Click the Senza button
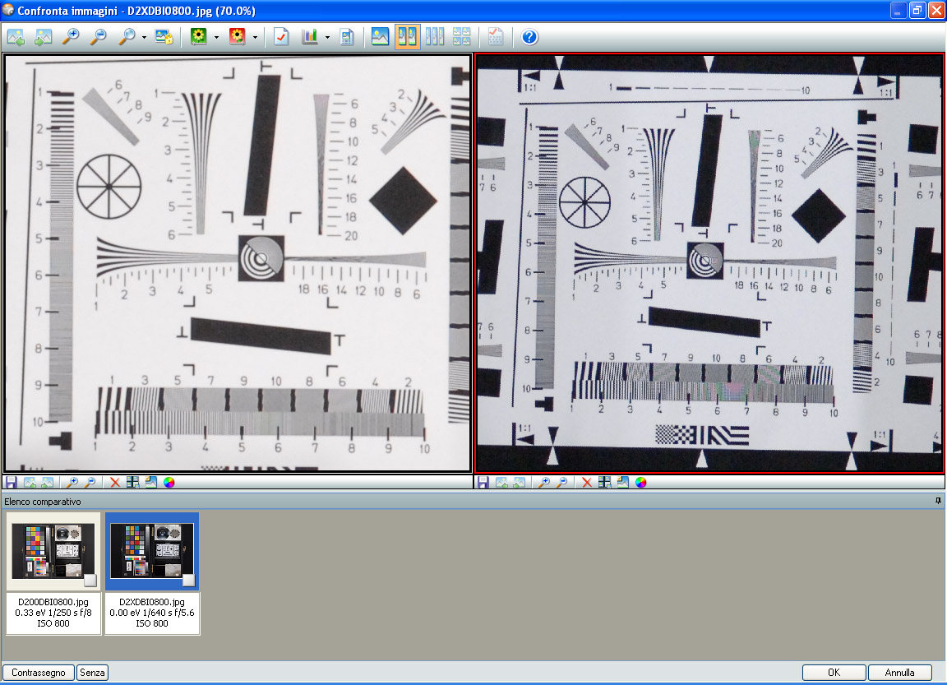 point(92,673)
